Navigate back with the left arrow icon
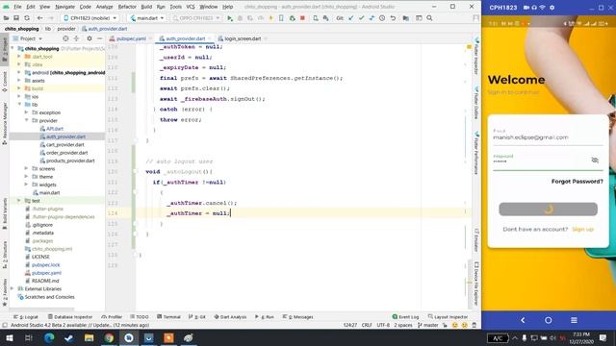 [39, 18]
